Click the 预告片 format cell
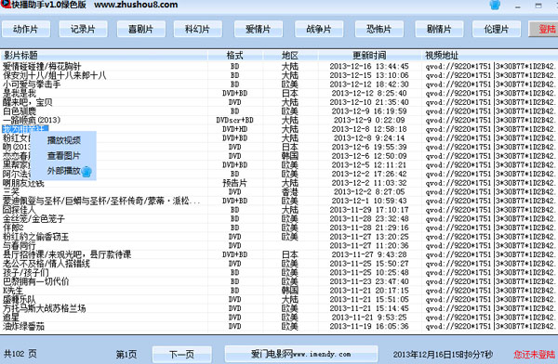This screenshot has width=558, height=364. pos(235,183)
